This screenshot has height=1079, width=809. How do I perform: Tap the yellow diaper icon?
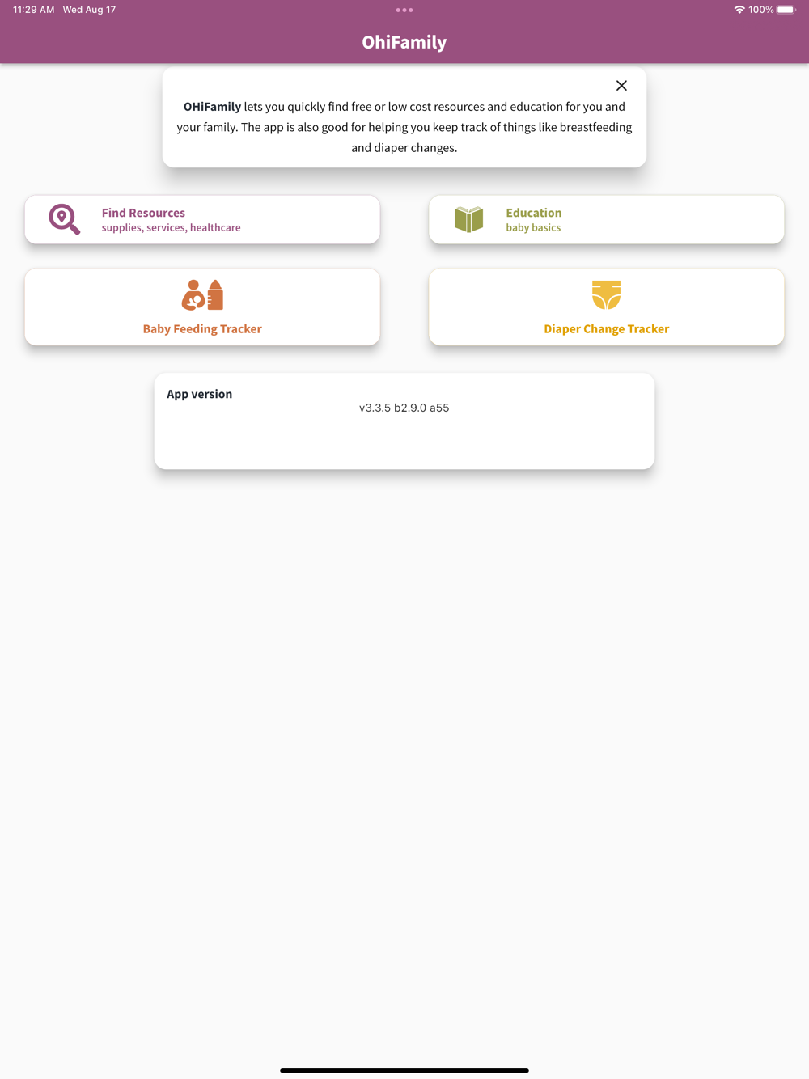coord(607,295)
